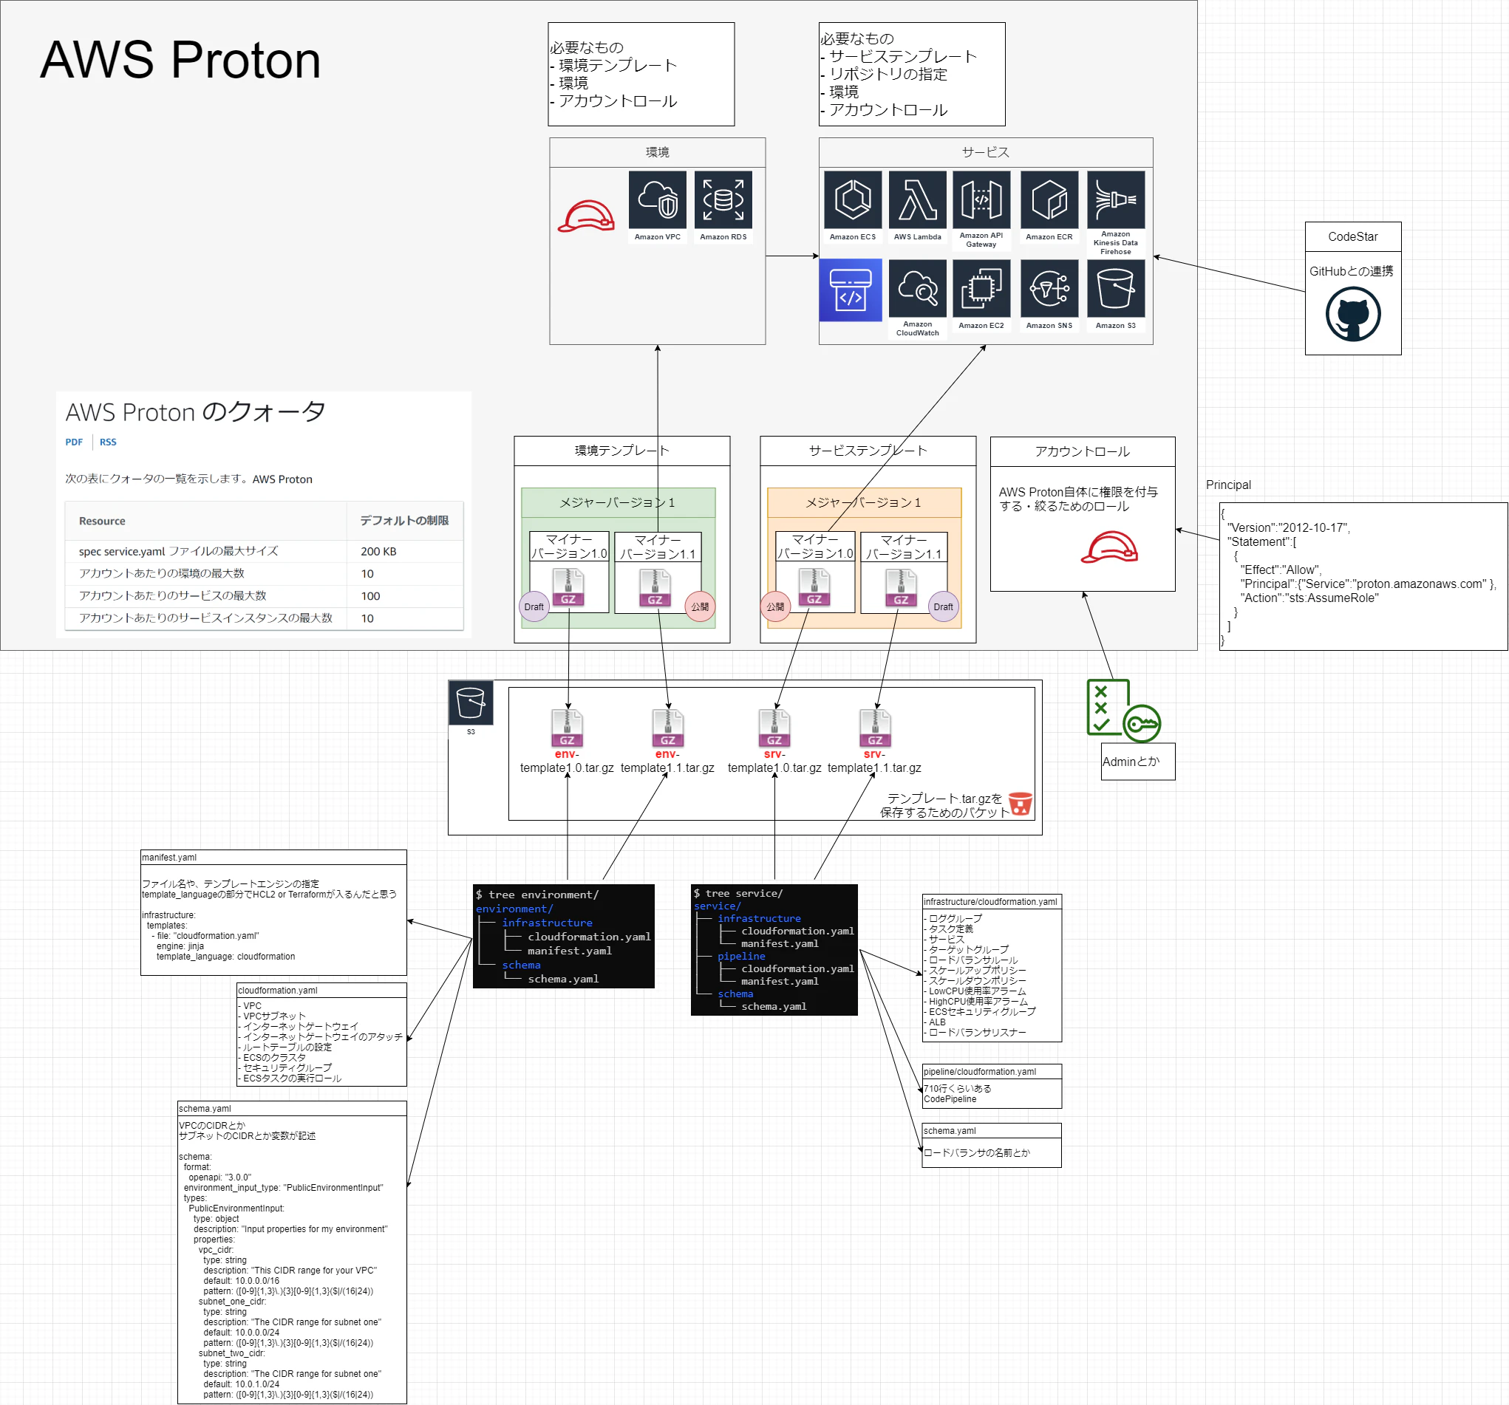This screenshot has height=1405, width=1509.
Task: Click the Amazon ECS icon
Action: pyautogui.click(x=853, y=200)
